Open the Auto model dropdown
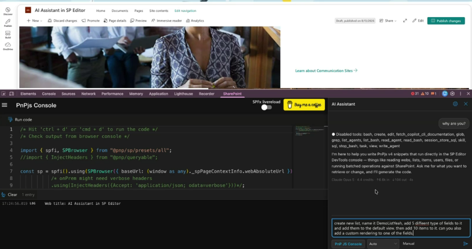 383,244
